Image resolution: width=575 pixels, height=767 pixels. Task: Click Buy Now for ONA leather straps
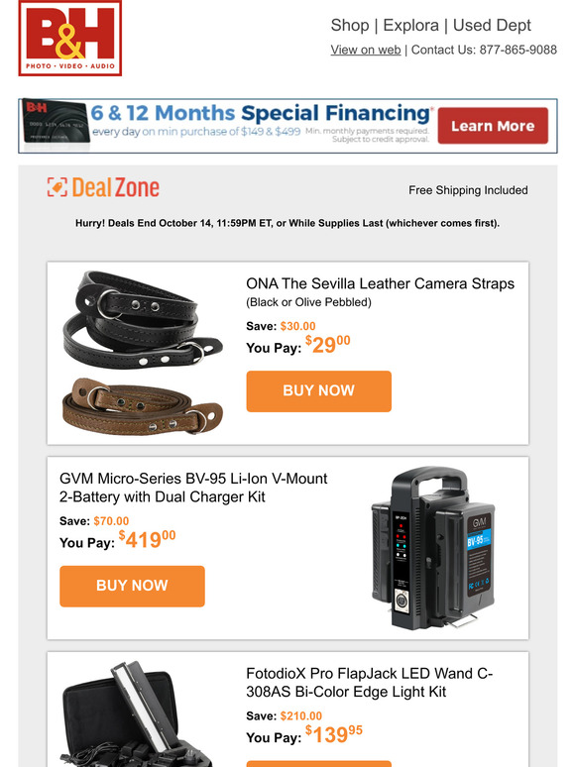[x=318, y=390]
